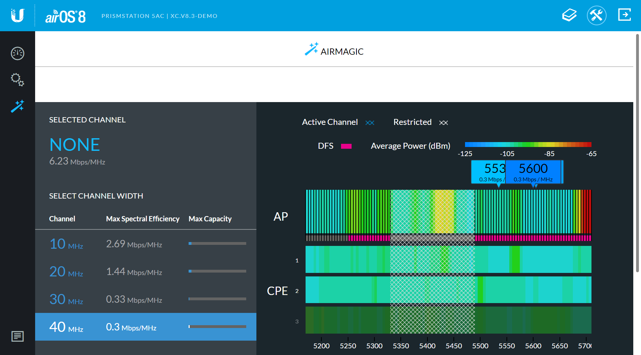Click the 10 MHz max capacity bar
This screenshot has width=641, height=355.
pos(217,243)
